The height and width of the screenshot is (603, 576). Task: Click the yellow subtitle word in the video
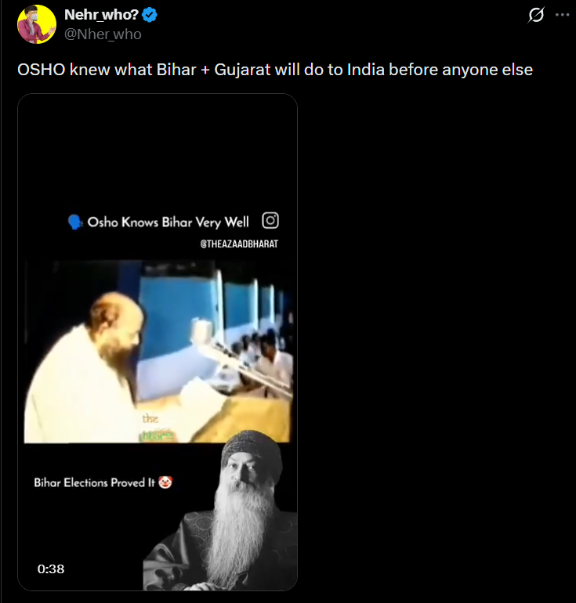150,419
